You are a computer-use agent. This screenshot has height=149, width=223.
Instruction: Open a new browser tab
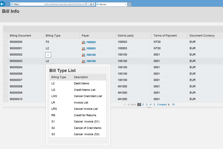(x=129, y=5)
